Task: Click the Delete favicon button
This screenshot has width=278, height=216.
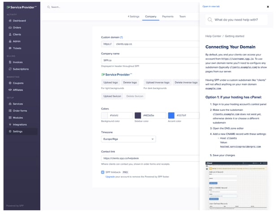Action: pyautogui.click(x=135, y=96)
